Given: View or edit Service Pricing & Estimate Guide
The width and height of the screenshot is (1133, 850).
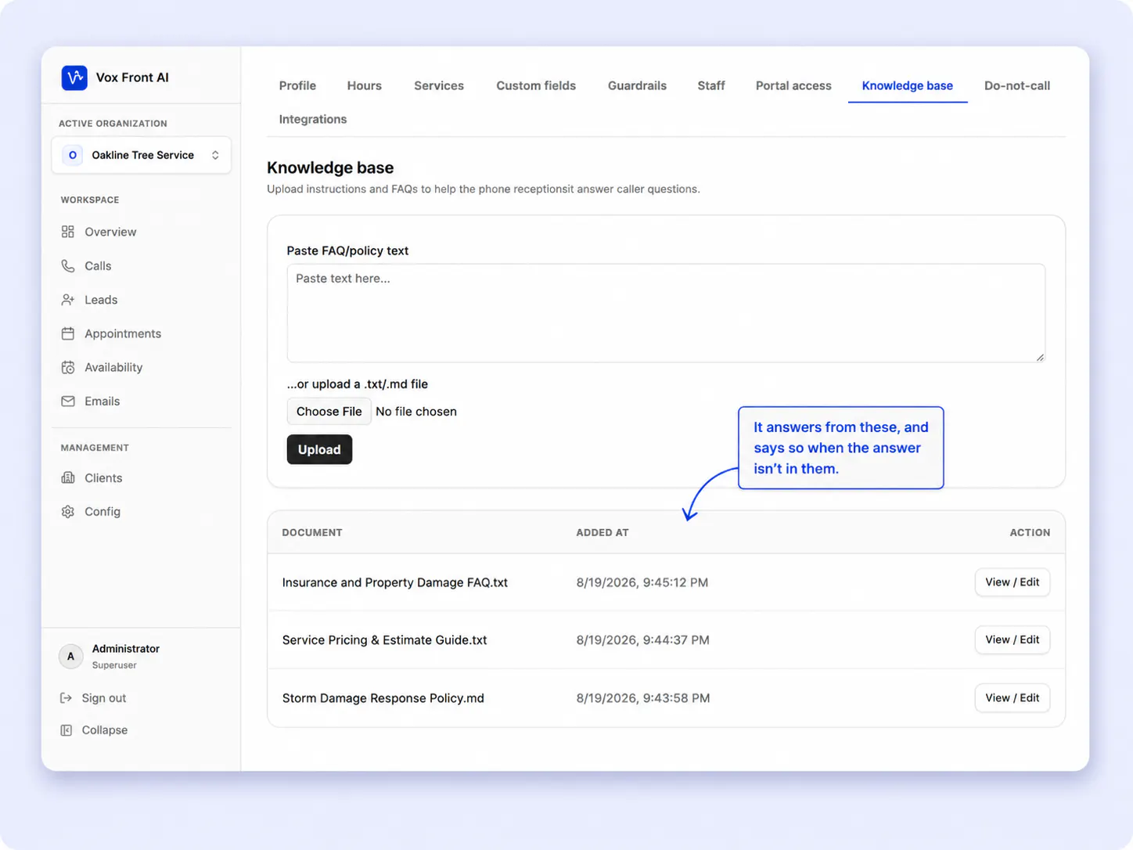Looking at the screenshot, I should tap(1013, 640).
